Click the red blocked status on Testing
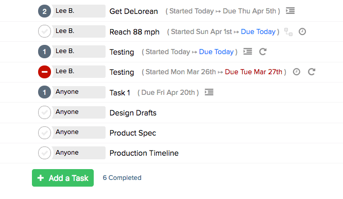Image resolution: width=343 pixels, height=199 pixels. coord(44,72)
